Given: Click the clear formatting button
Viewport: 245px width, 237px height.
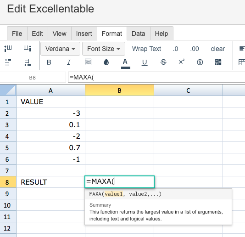Looking at the screenshot, I should tap(217, 49).
